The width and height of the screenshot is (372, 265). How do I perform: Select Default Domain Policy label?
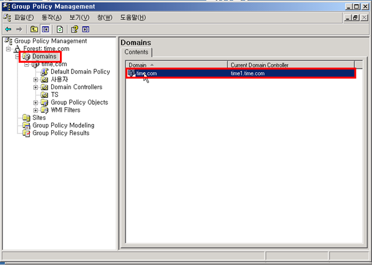tap(80, 72)
